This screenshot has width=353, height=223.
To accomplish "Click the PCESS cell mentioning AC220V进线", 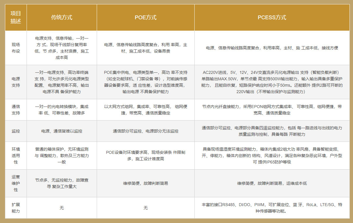I will (x=272, y=82).
